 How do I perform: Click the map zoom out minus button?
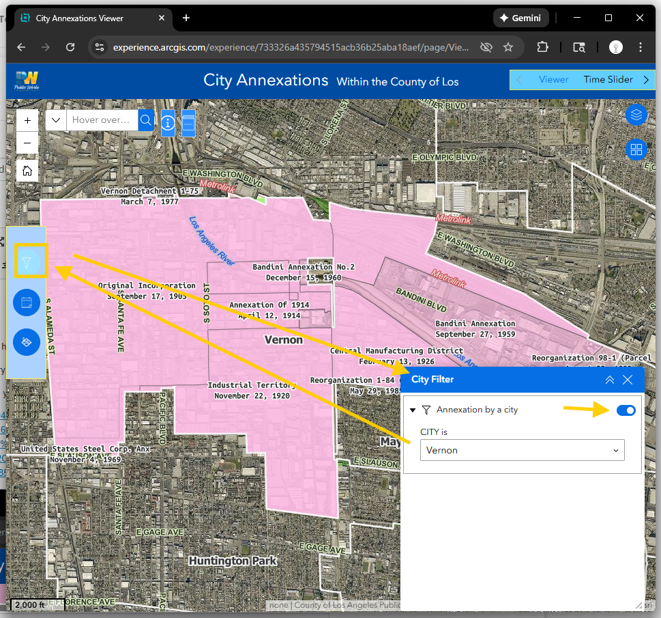pyautogui.click(x=27, y=143)
